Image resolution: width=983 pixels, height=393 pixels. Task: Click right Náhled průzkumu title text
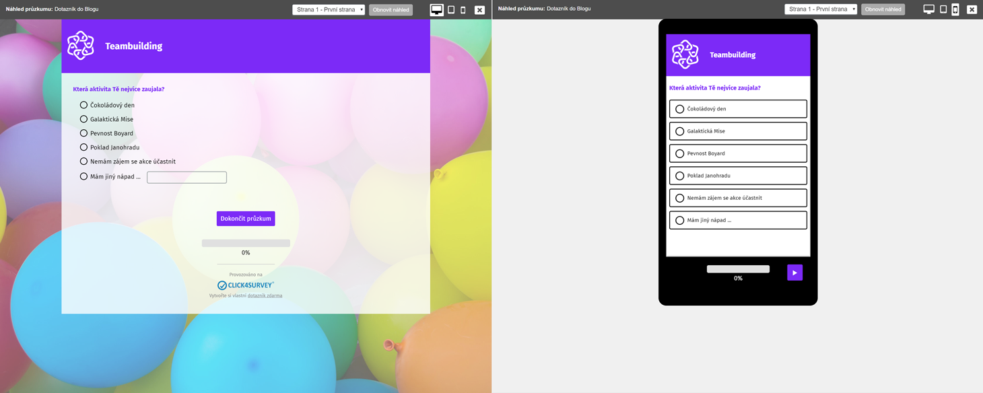click(x=544, y=9)
